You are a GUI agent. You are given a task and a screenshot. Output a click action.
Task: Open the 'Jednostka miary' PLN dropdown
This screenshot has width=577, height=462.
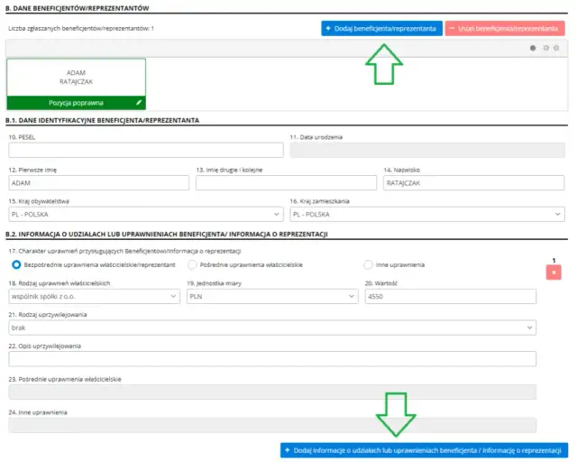pyautogui.click(x=273, y=296)
